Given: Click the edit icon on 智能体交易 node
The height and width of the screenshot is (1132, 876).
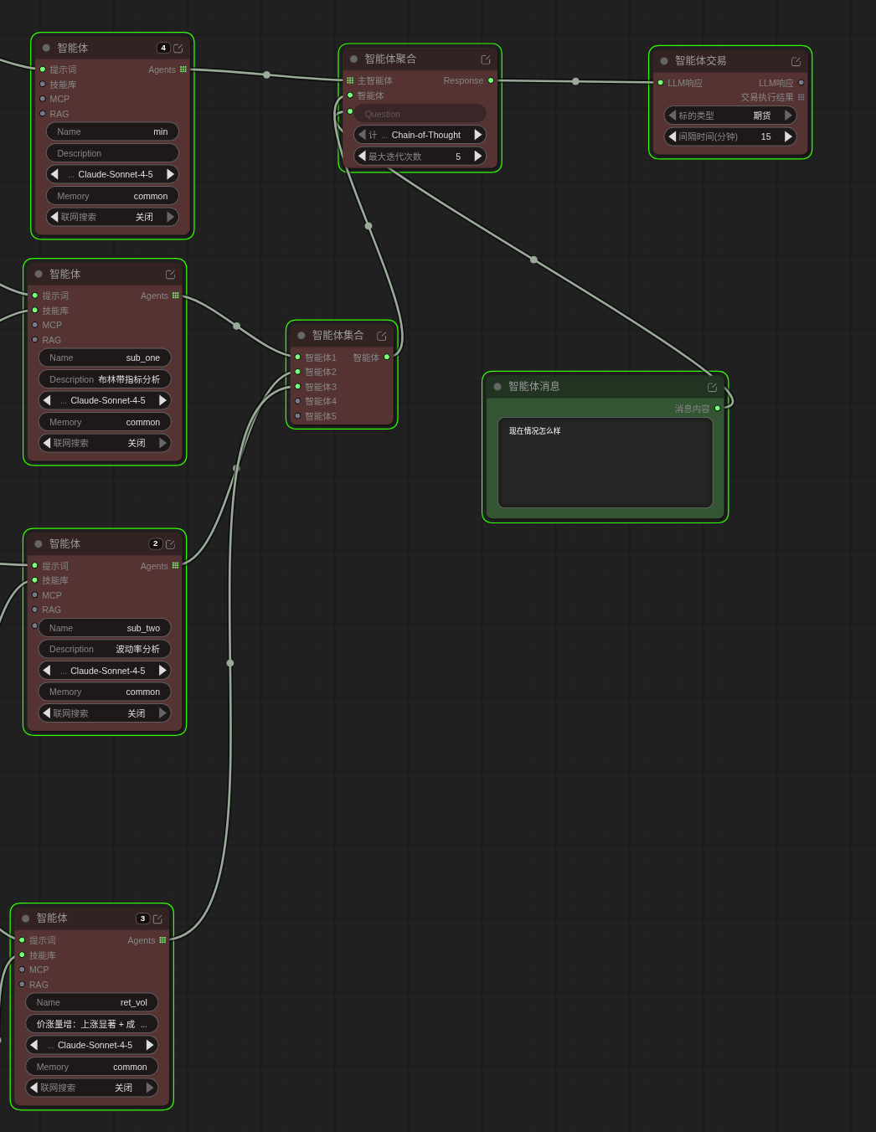Looking at the screenshot, I should point(796,61).
